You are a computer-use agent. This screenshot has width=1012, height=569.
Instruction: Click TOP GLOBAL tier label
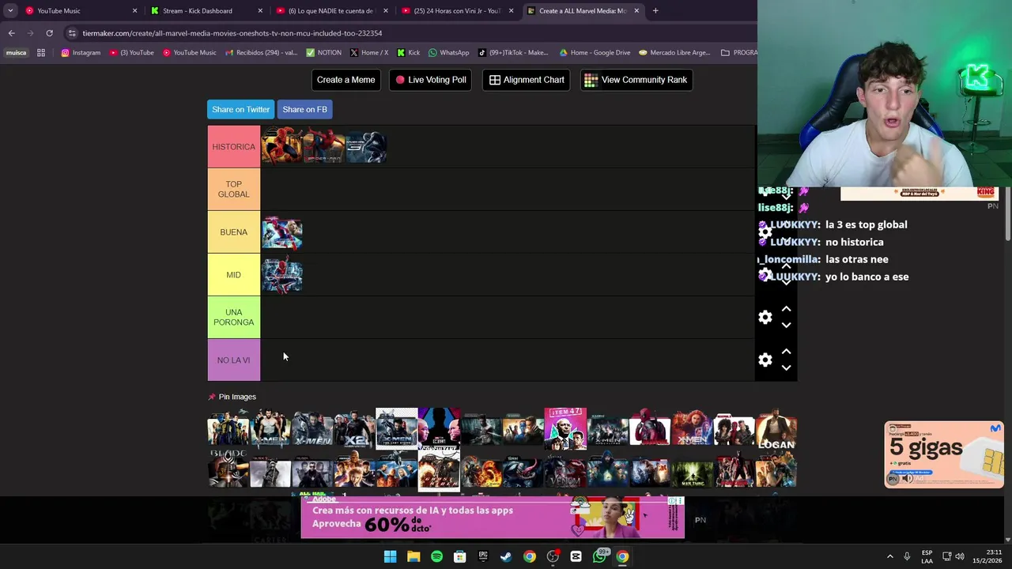(x=234, y=190)
